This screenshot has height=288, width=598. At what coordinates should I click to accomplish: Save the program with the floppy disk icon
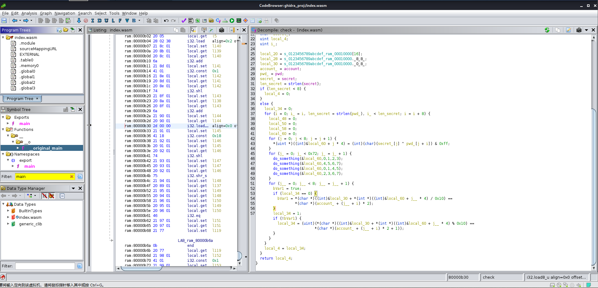point(4,21)
